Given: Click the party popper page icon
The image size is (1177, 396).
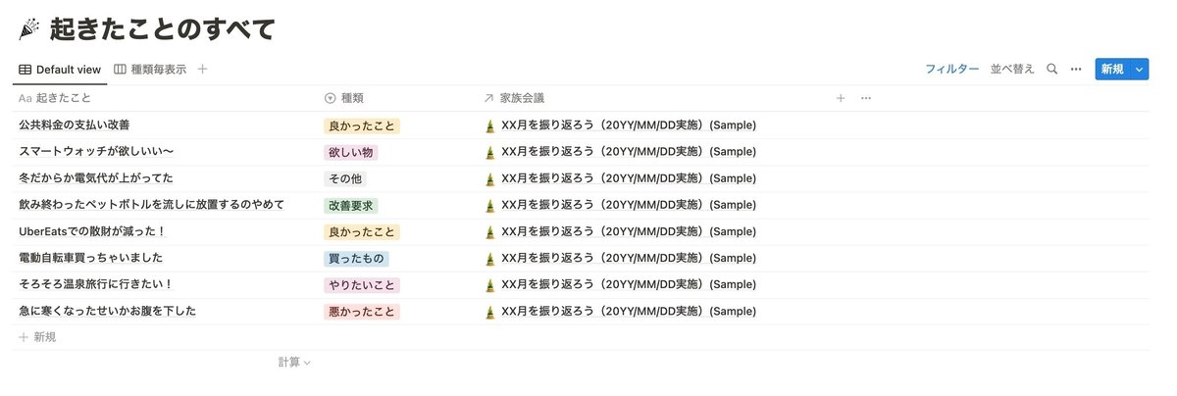Looking at the screenshot, I should tap(28, 29).
